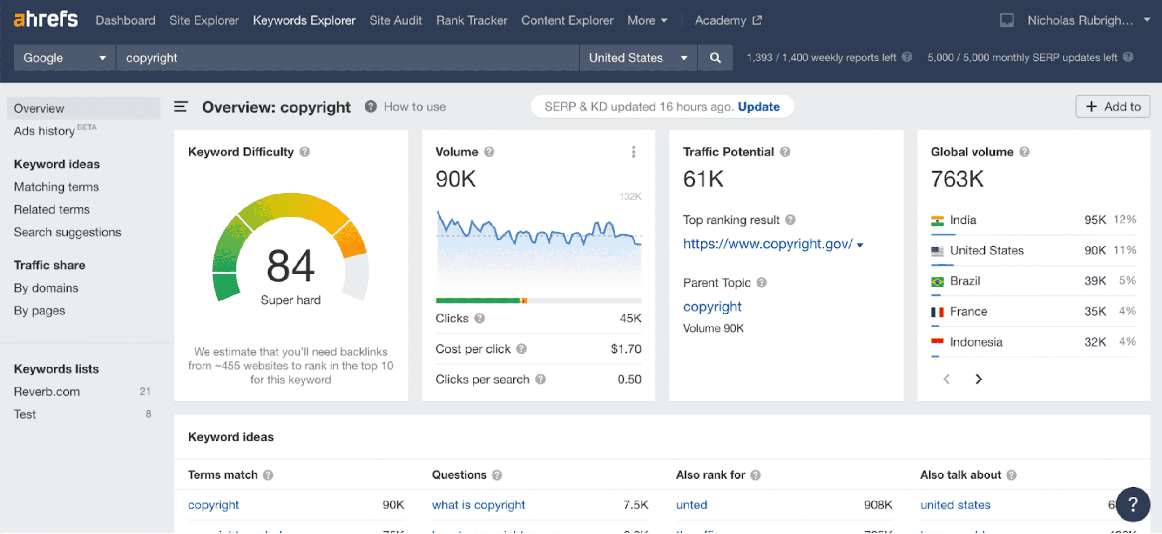Viewport: 1162px width, 534px height.
Task: Click Volume help question icon
Action: click(x=489, y=152)
